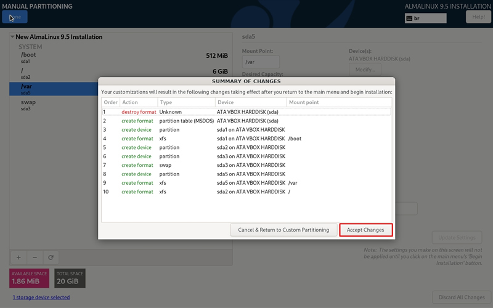Click the Modify... device button
The width and height of the screenshot is (493, 308).
365,70
